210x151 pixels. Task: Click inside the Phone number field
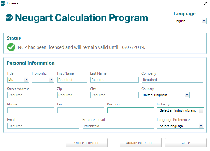point(30,110)
